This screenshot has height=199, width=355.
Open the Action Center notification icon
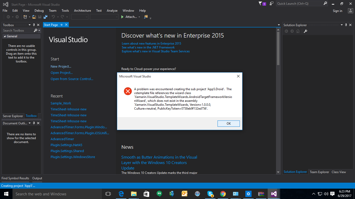332,194
